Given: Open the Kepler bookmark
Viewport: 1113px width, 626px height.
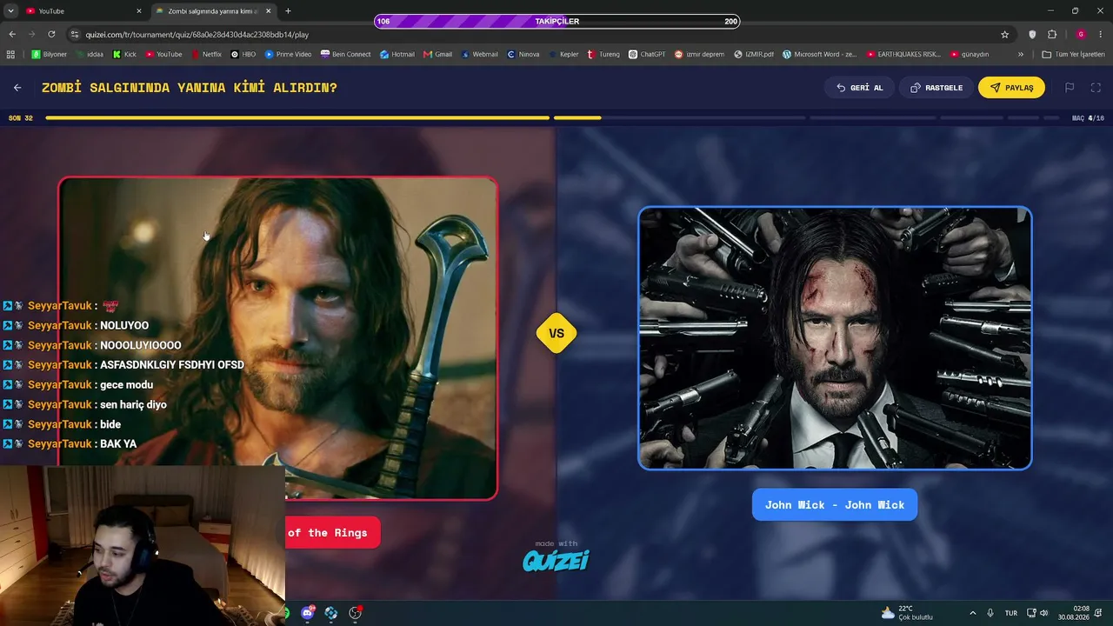Looking at the screenshot, I should coord(563,54).
